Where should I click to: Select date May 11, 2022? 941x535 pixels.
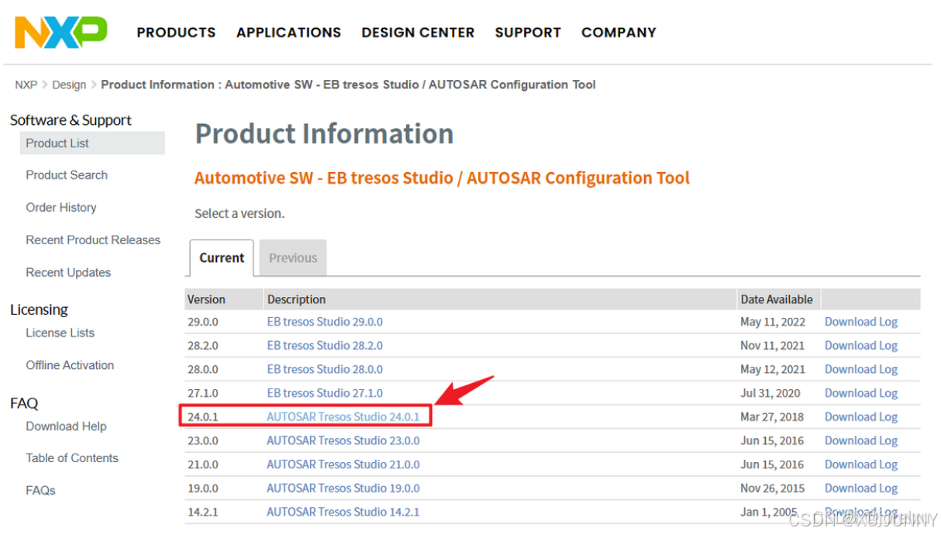(773, 322)
